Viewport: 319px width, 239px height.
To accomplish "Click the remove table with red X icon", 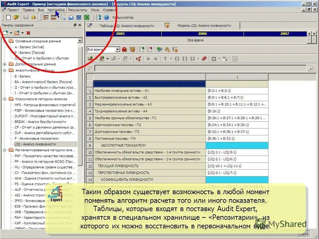I will (x=150, y=49).
